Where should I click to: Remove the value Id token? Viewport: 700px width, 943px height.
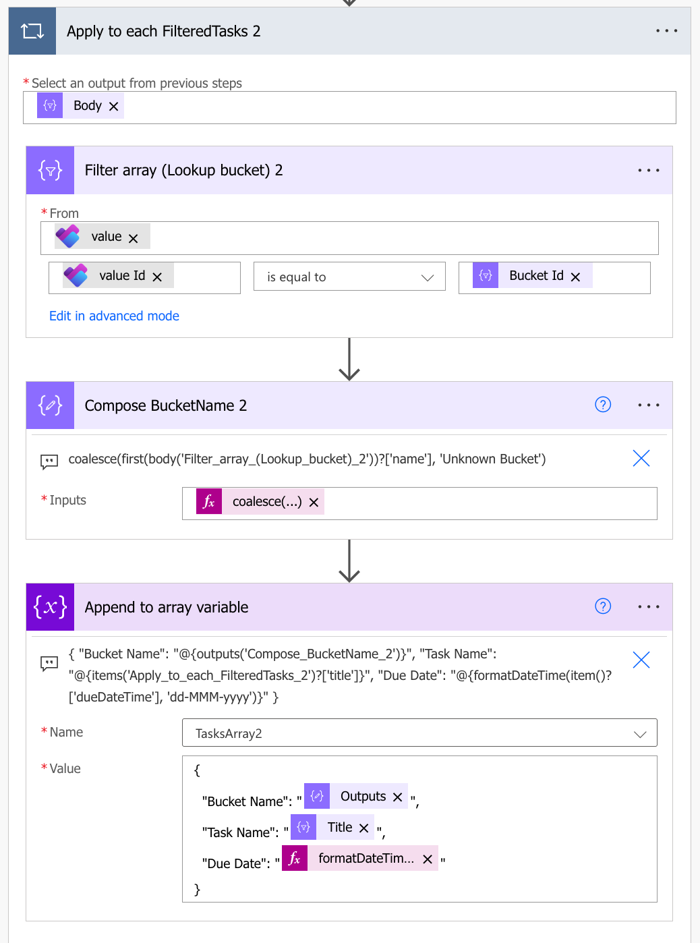coord(157,277)
